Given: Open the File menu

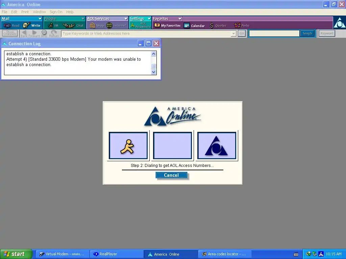Looking at the screenshot, I should [x=4, y=12].
